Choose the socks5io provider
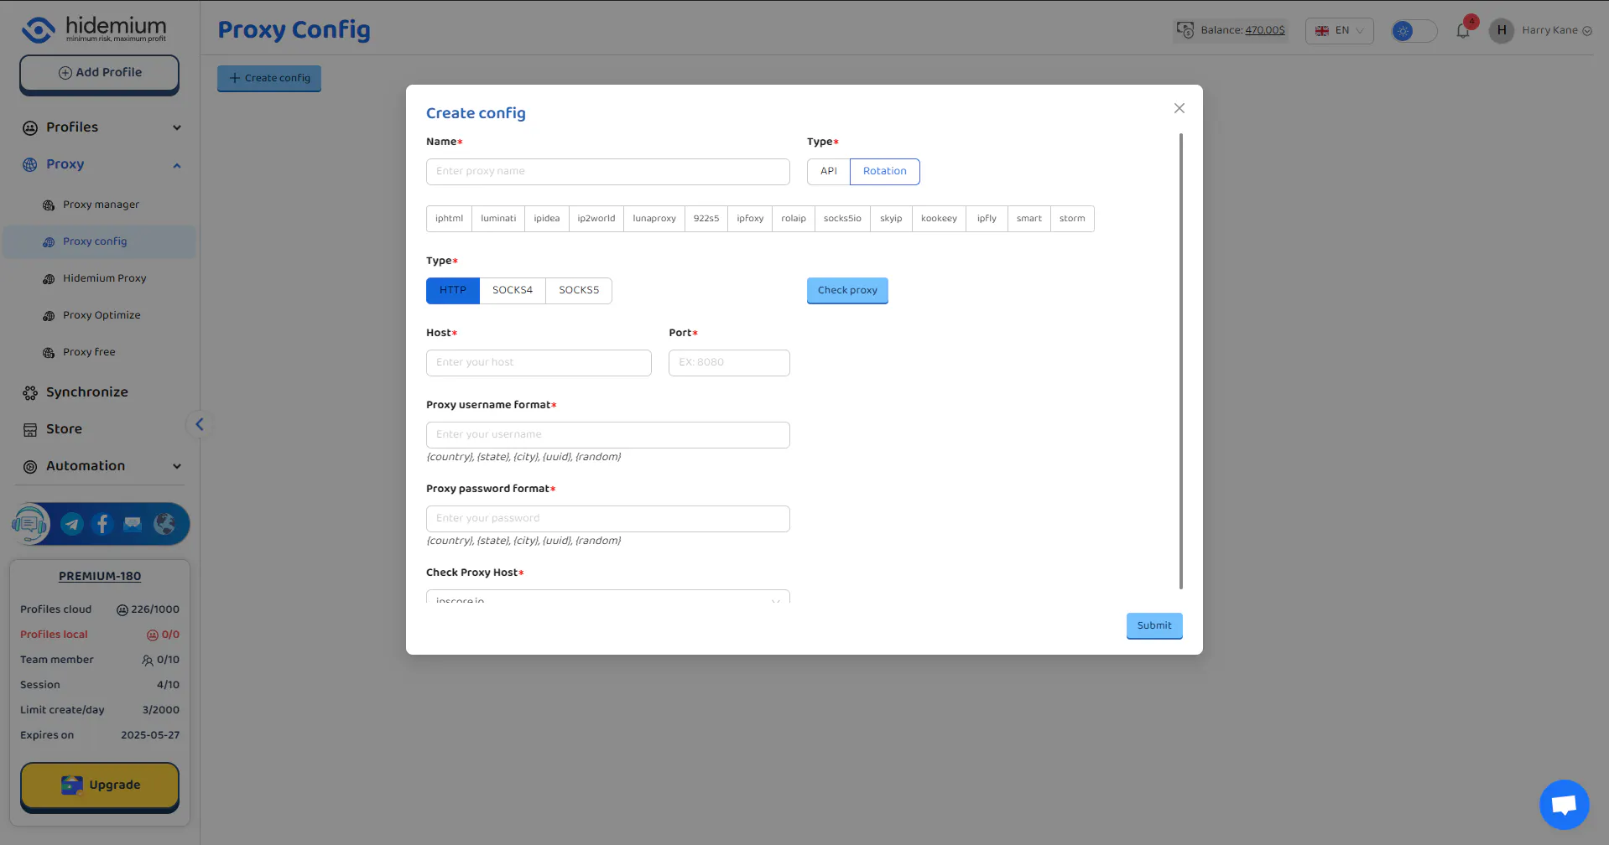The width and height of the screenshot is (1609, 845). coord(842,219)
